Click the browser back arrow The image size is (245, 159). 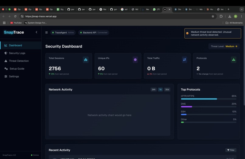(4, 16)
